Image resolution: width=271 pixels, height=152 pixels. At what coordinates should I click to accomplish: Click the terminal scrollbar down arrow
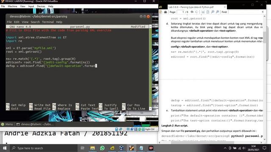[150, 109]
